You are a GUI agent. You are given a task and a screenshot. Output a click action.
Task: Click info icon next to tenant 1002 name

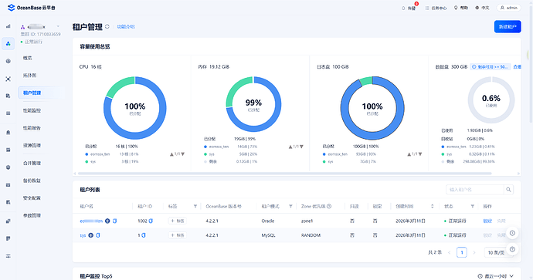point(107,221)
